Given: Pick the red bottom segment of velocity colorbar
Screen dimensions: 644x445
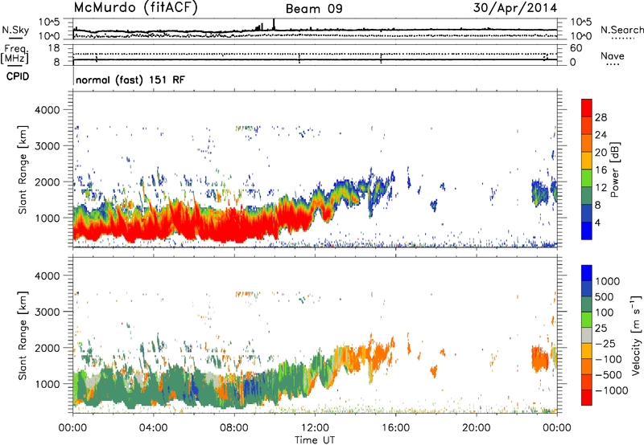Looking at the screenshot, I should click(x=587, y=398).
